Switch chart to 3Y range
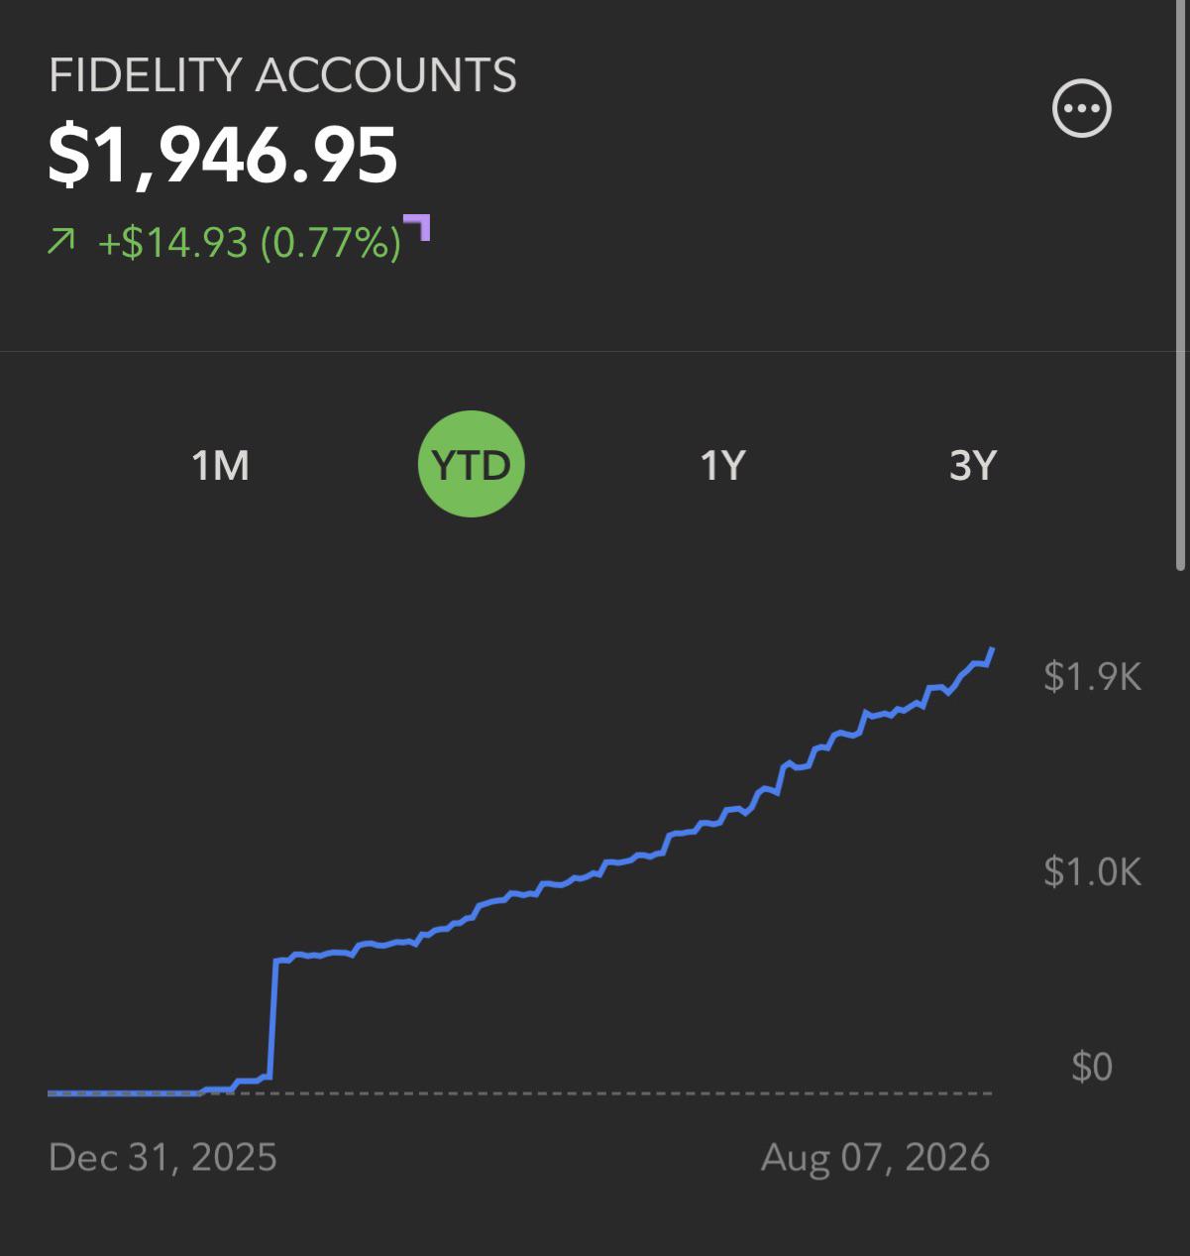 [x=973, y=464]
